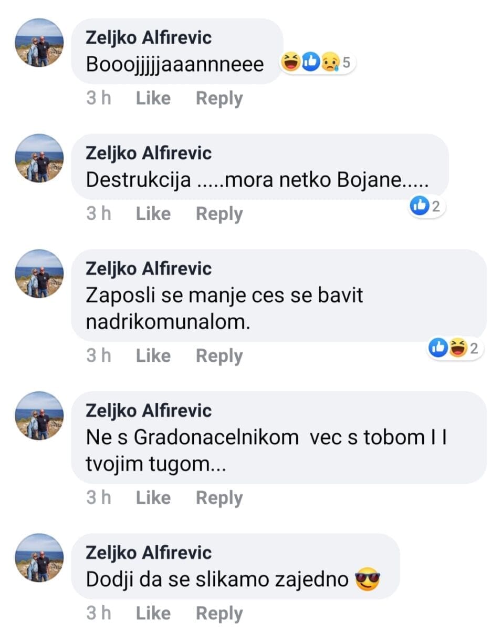Open profile picture beside "Booojjjjjaaannneee" comment

39,44
